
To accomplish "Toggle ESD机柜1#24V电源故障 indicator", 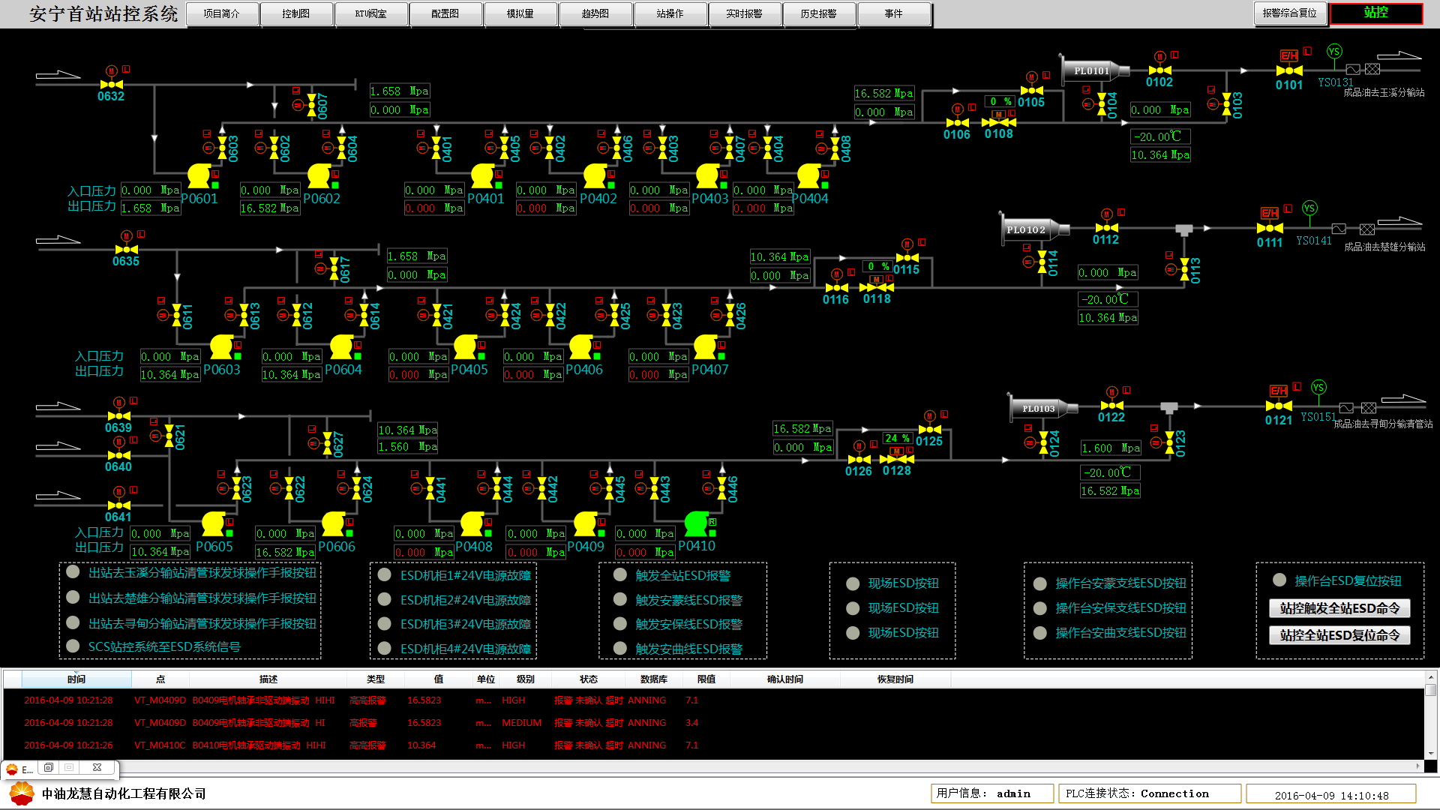I will click(385, 575).
